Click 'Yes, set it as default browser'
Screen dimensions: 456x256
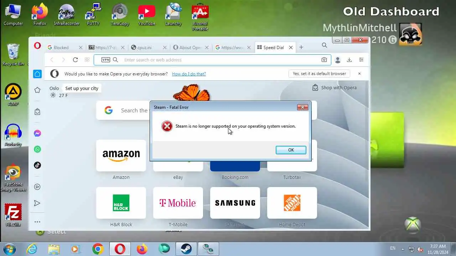[x=319, y=74]
